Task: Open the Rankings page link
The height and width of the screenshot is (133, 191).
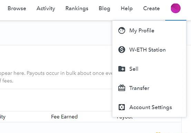Action: point(77,9)
